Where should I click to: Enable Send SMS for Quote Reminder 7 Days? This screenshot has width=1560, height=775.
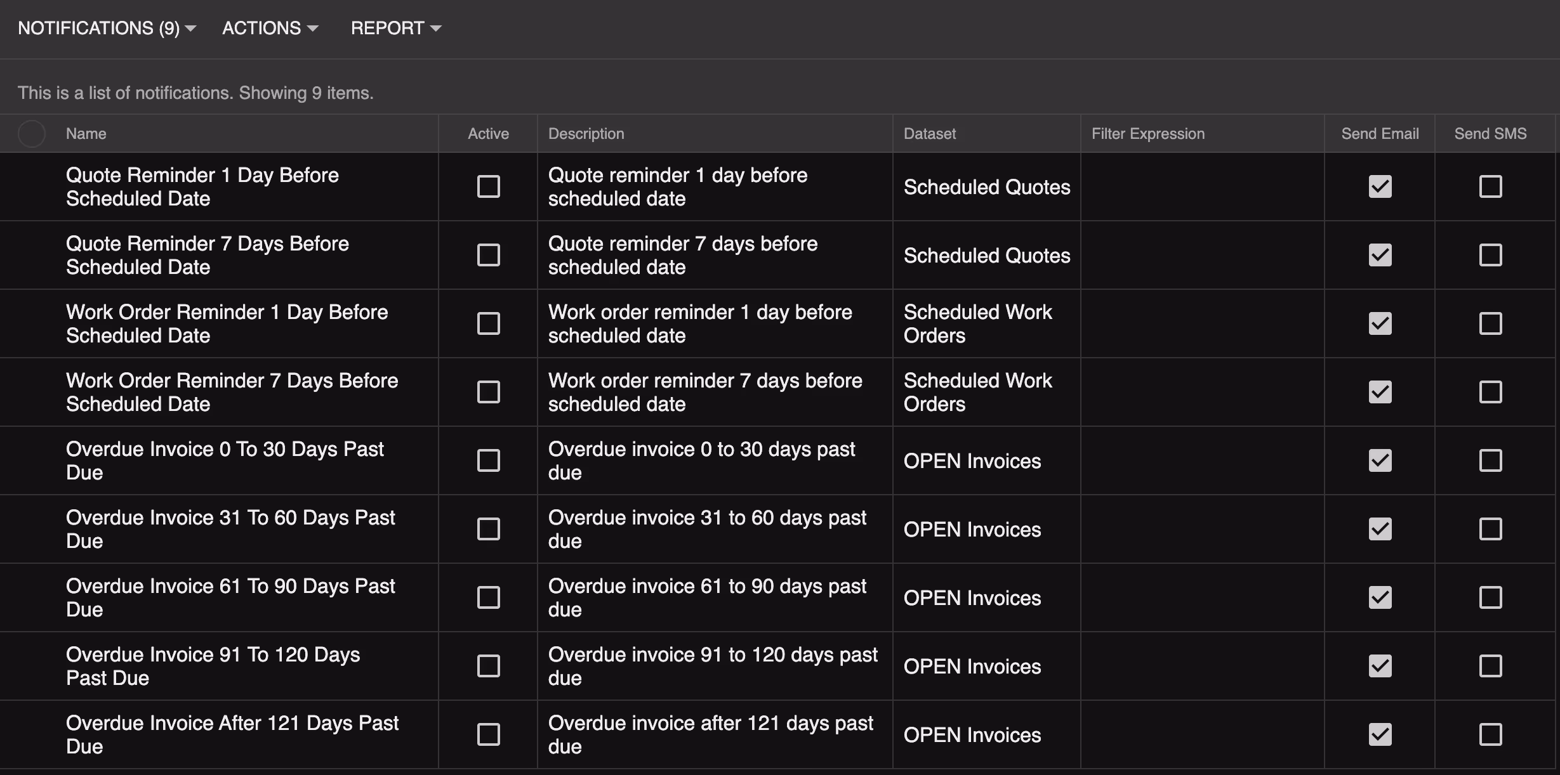[1490, 255]
